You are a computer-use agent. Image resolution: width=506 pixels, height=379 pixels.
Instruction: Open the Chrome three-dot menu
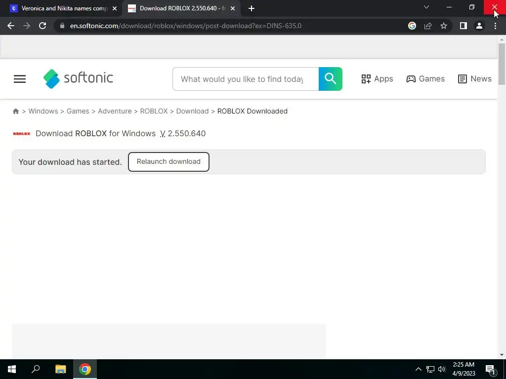[495, 26]
